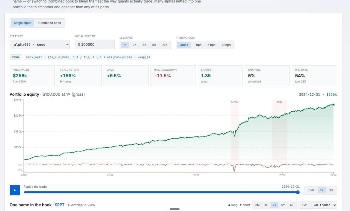350x211 pixels.
Task: Click the MAX DRAWDOWN -11.5% card
Action: [x=173, y=76]
